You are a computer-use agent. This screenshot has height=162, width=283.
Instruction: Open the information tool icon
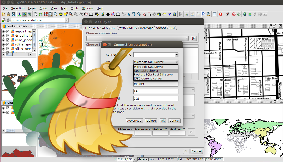click(x=108, y=14)
